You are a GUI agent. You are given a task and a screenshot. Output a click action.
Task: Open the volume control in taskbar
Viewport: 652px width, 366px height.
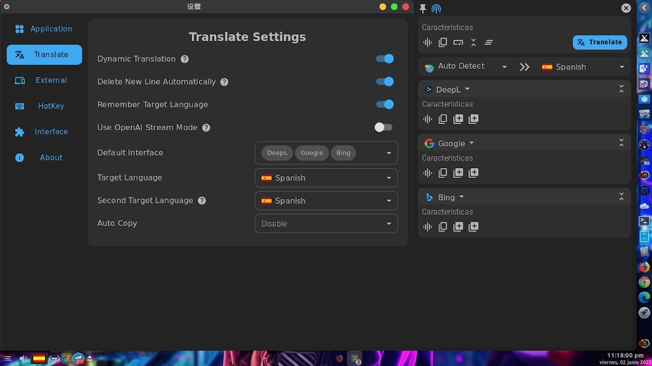pyautogui.click(x=23, y=358)
